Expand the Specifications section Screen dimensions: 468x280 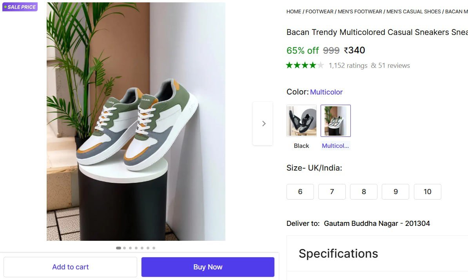338,253
